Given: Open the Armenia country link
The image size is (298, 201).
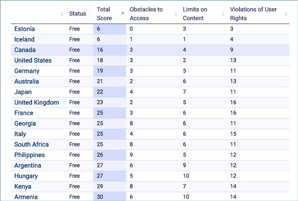Looking at the screenshot, I should (x=26, y=197).
